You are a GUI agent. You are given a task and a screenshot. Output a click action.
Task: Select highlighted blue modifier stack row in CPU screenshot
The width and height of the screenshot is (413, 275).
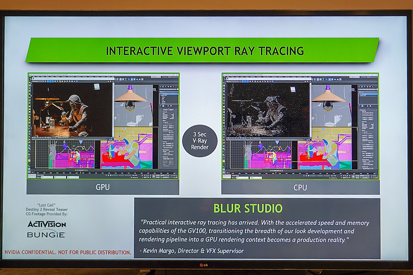pyautogui.click(x=368, y=94)
